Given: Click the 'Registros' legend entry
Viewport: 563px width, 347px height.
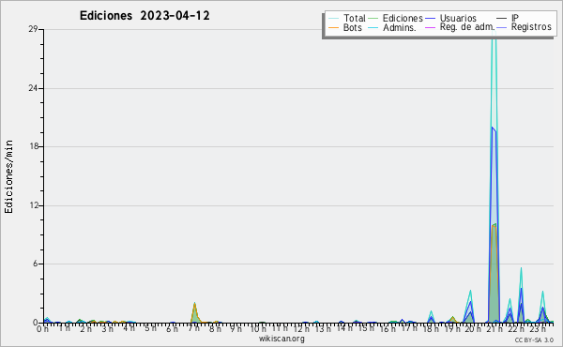Looking at the screenshot, I should [525, 27].
